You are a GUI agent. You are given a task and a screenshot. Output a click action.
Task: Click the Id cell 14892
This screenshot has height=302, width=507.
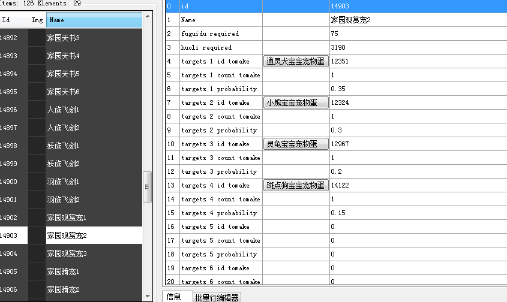click(x=14, y=38)
